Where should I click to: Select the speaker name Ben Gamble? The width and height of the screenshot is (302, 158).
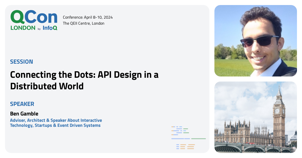point(24,113)
